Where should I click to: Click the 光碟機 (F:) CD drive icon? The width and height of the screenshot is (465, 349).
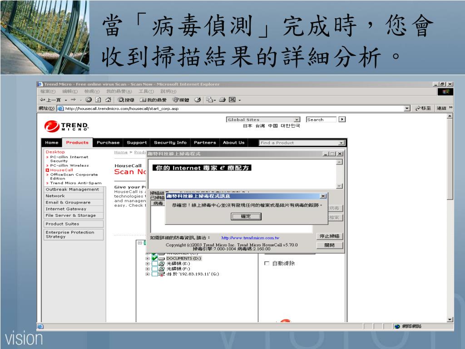point(162,269)
